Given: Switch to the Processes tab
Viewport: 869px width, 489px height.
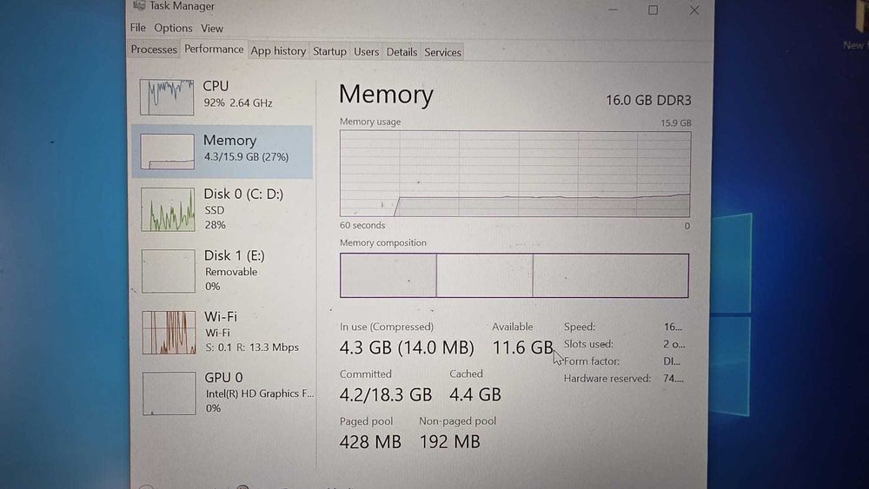Looking at the screenshot, I should (154, 50).
